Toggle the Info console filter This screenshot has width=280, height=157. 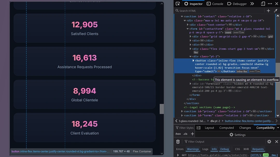(x=214, y=149)
